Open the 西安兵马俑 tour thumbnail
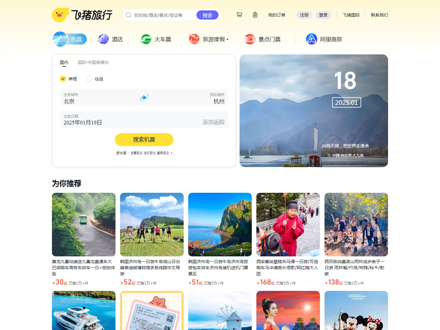The image size is (440, 330). [288, 225]
